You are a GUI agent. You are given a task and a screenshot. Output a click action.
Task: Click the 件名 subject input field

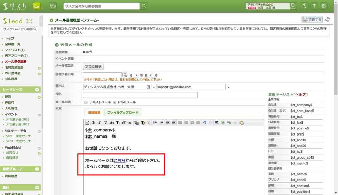tap(140, 95)
